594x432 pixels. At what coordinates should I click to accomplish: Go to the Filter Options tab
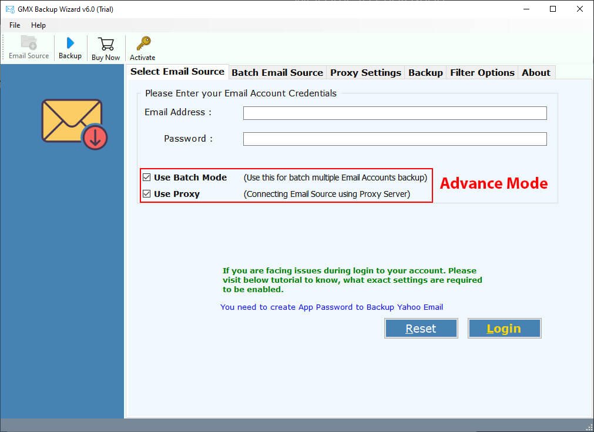[482, 73]
